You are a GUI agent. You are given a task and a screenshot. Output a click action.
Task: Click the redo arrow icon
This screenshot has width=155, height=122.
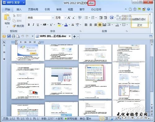click(27, 36)
